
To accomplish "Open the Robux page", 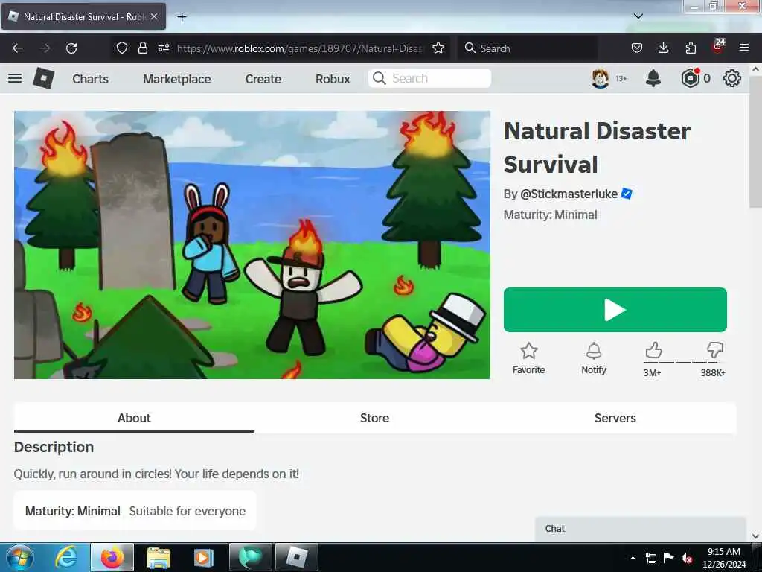I will 333,79.
